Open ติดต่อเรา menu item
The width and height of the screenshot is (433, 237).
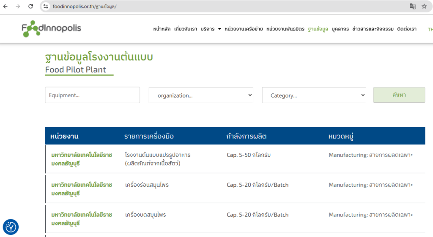407,29
